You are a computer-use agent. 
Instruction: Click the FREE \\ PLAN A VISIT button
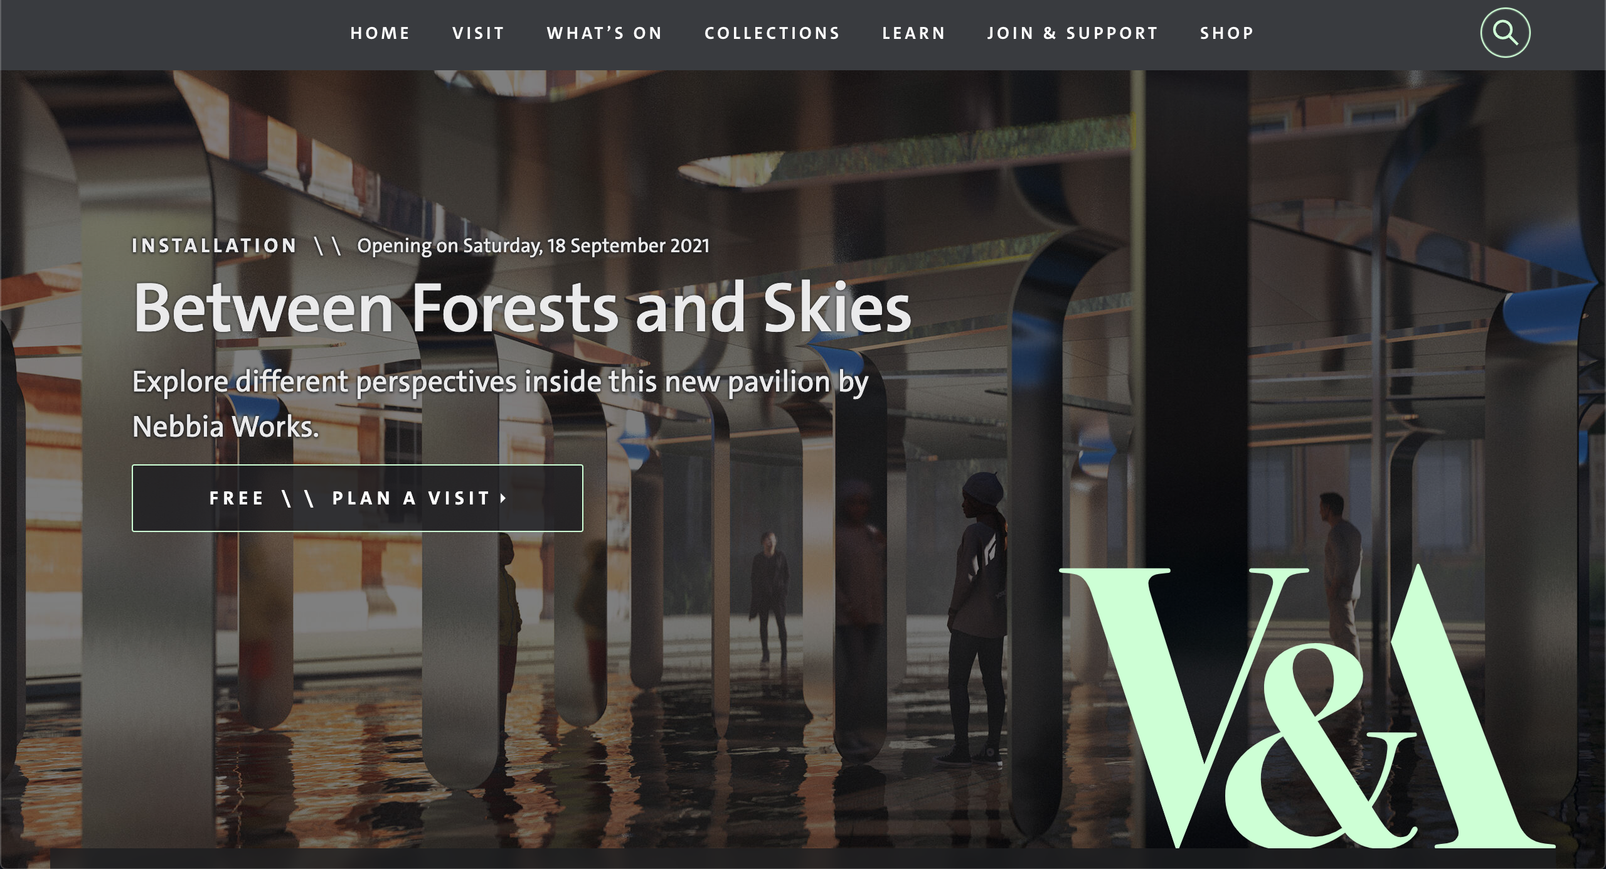[358, 498]
